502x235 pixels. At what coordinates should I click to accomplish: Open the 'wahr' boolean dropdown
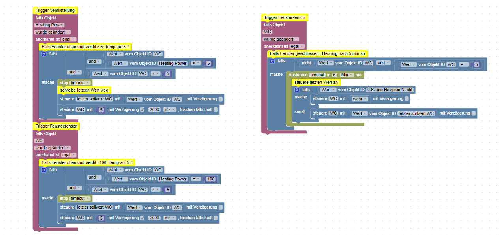click(360, 99)
